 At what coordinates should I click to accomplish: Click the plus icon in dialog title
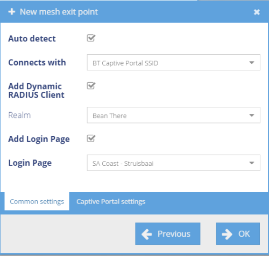(x=12, y=12)
